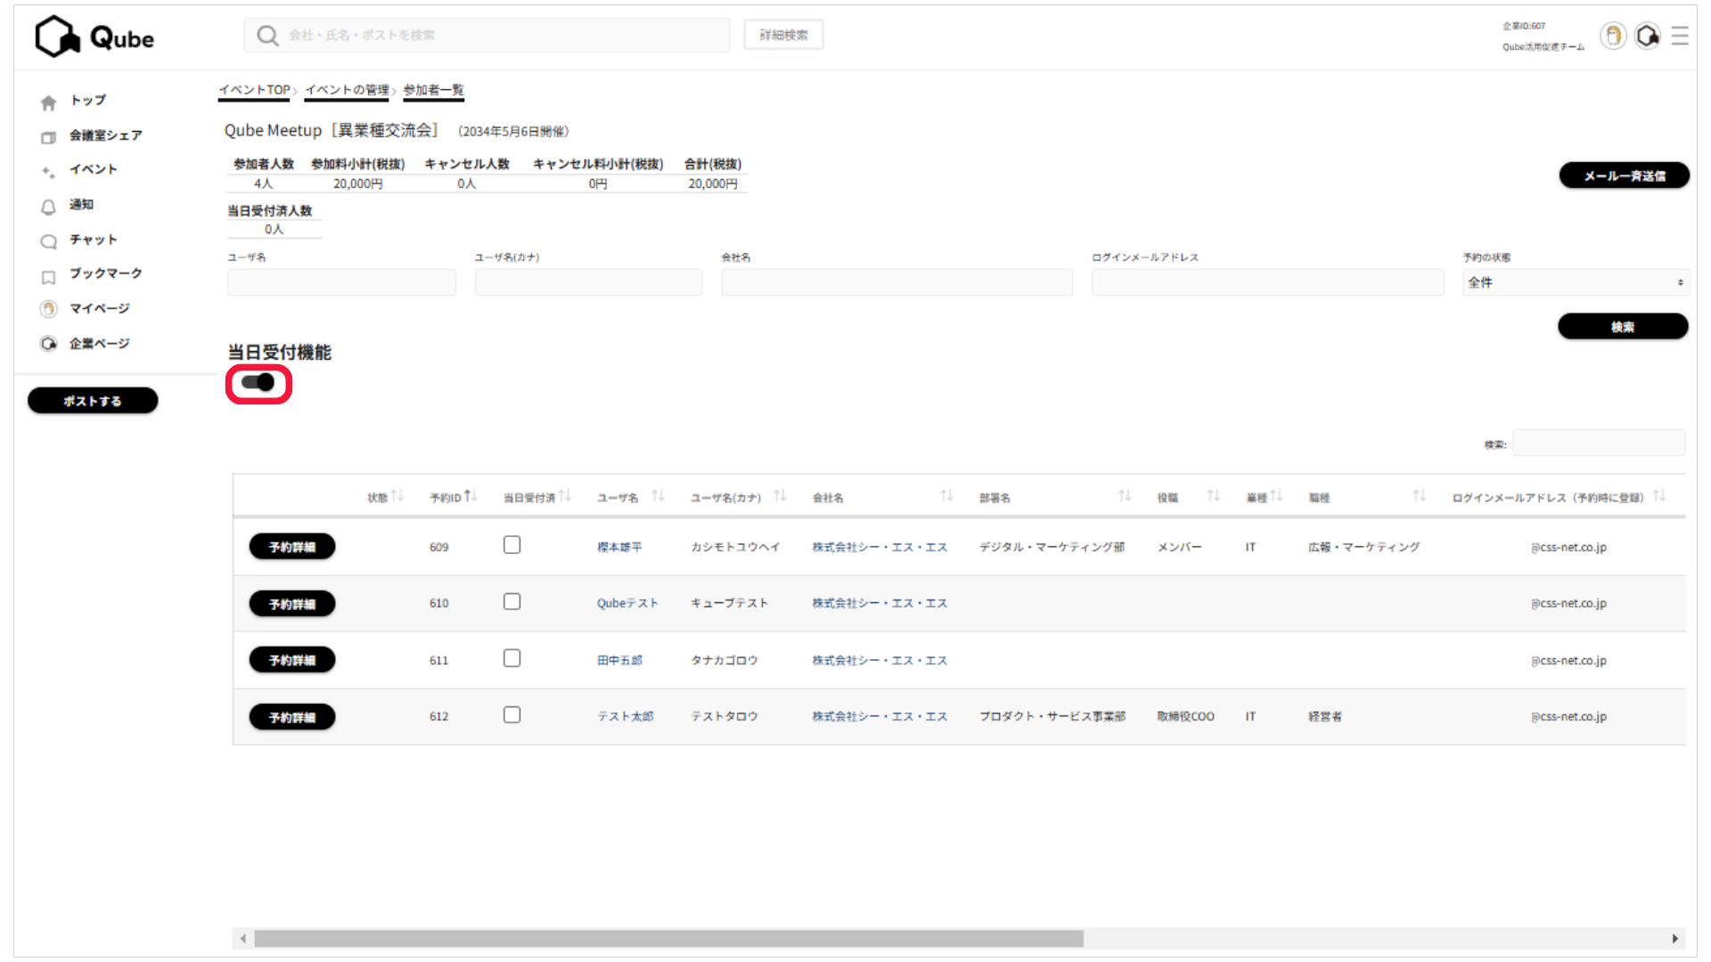Sort table by 予約ID column arrows
1711x962 pixels.
click(x=471, y=496)
